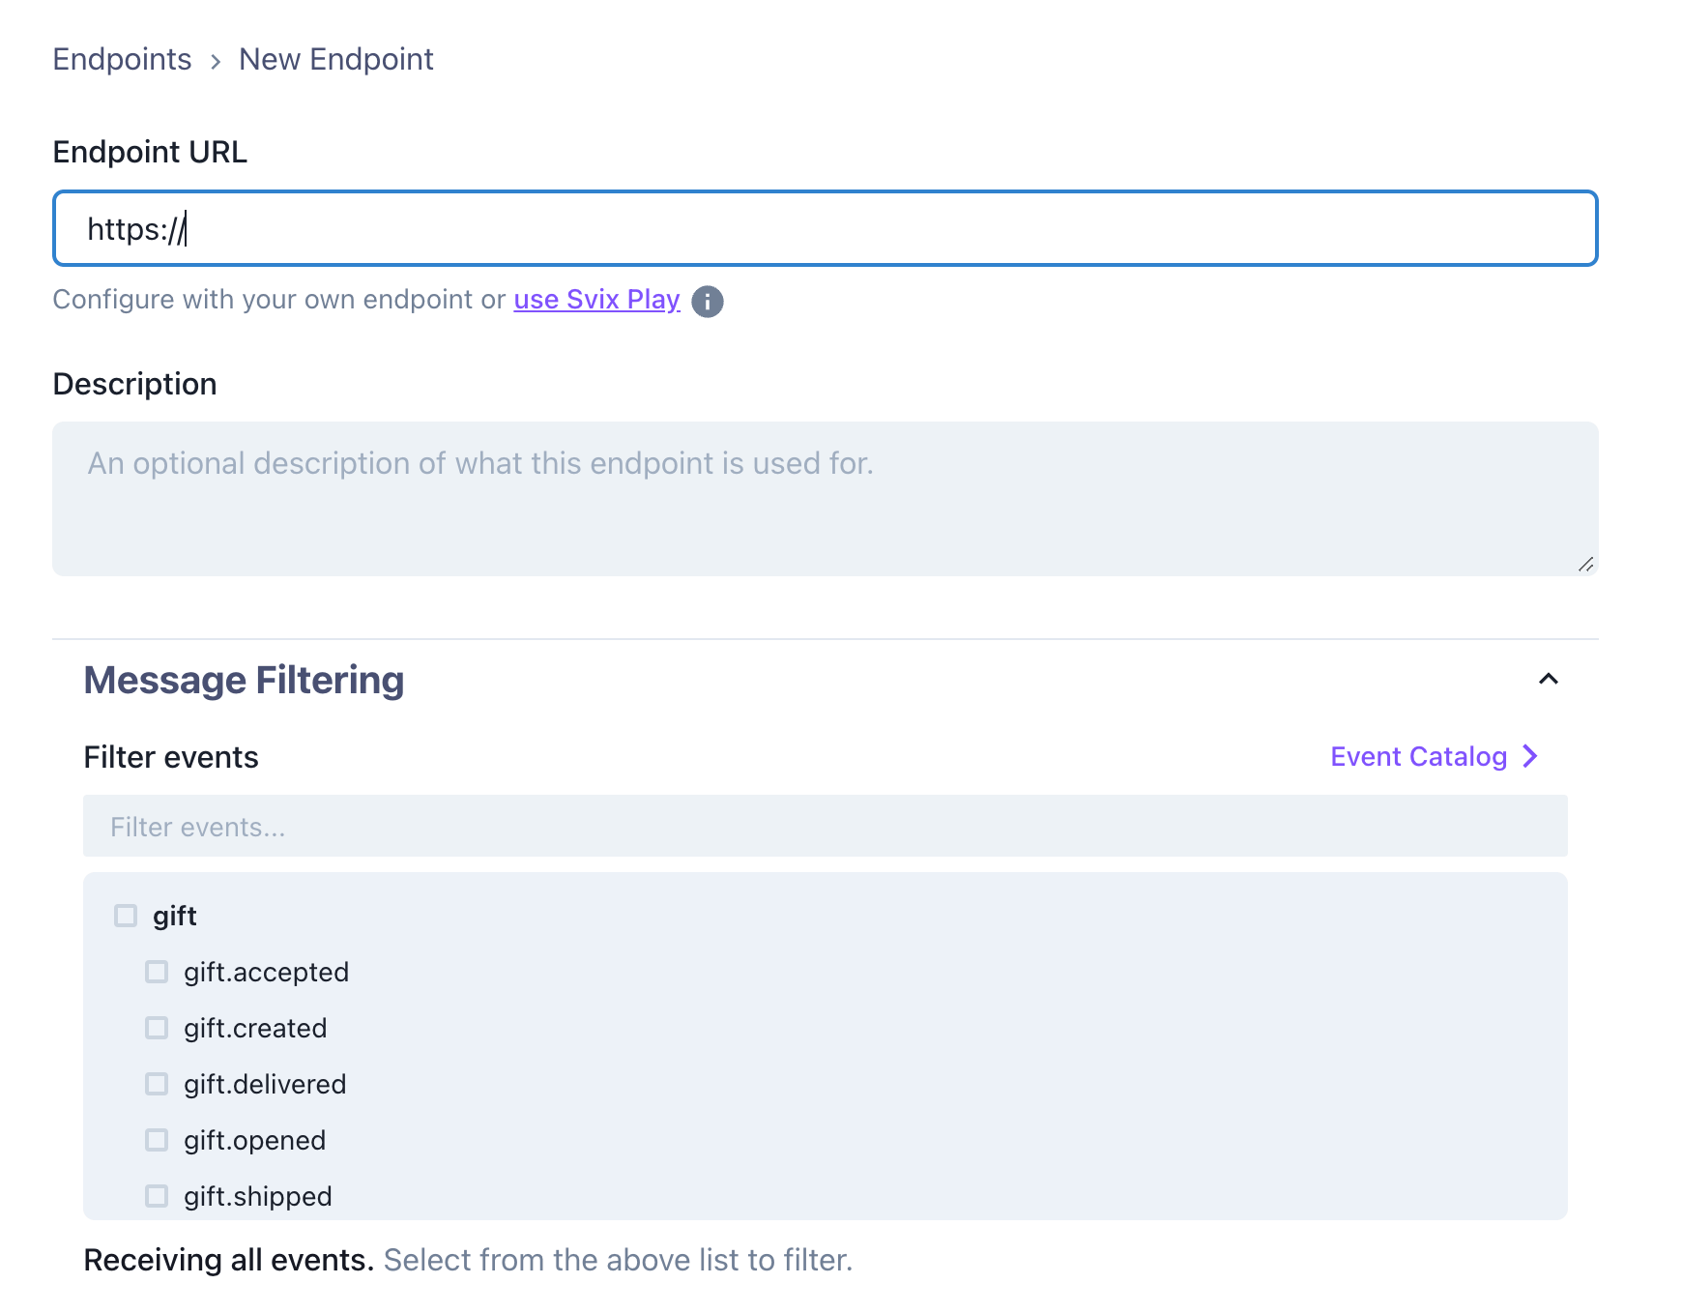Screen dimensions: 1682x1313
Task: Focus the Endpoint URL input field
Action: coord(826,228)
